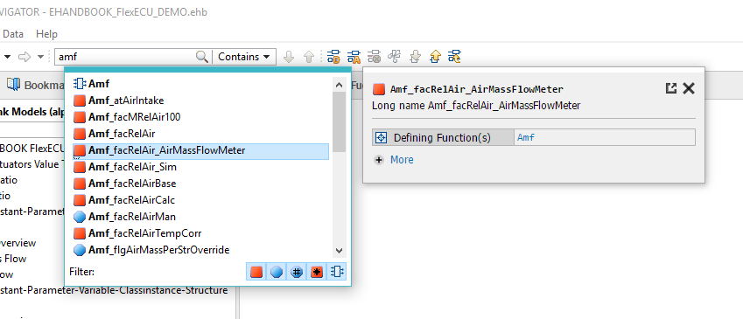The image size is (743, 319).
Task: Toggle the blue octagon parameter filter
Action: [277, 272]
